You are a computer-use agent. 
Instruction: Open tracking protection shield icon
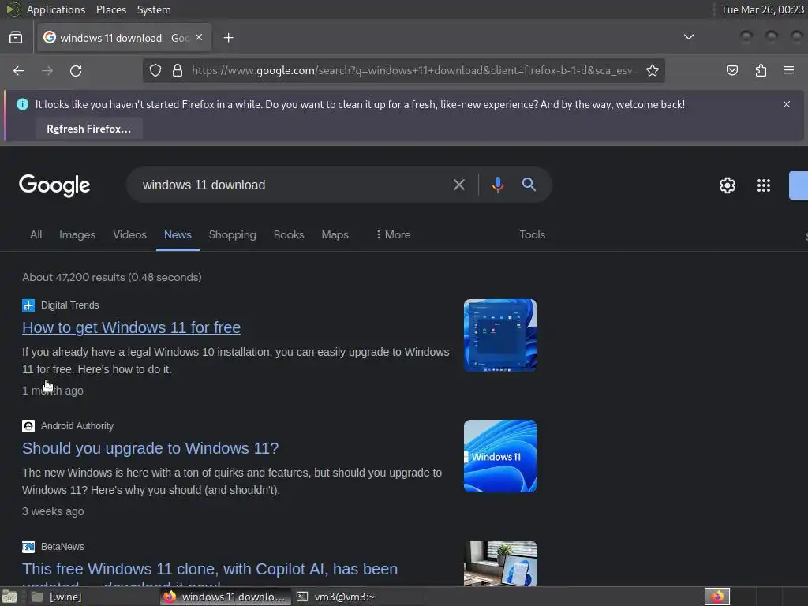[155, 70]
